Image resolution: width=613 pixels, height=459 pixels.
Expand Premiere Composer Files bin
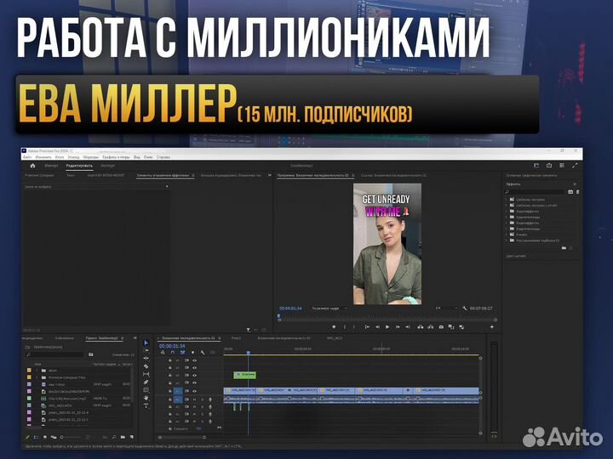(37, 377)
